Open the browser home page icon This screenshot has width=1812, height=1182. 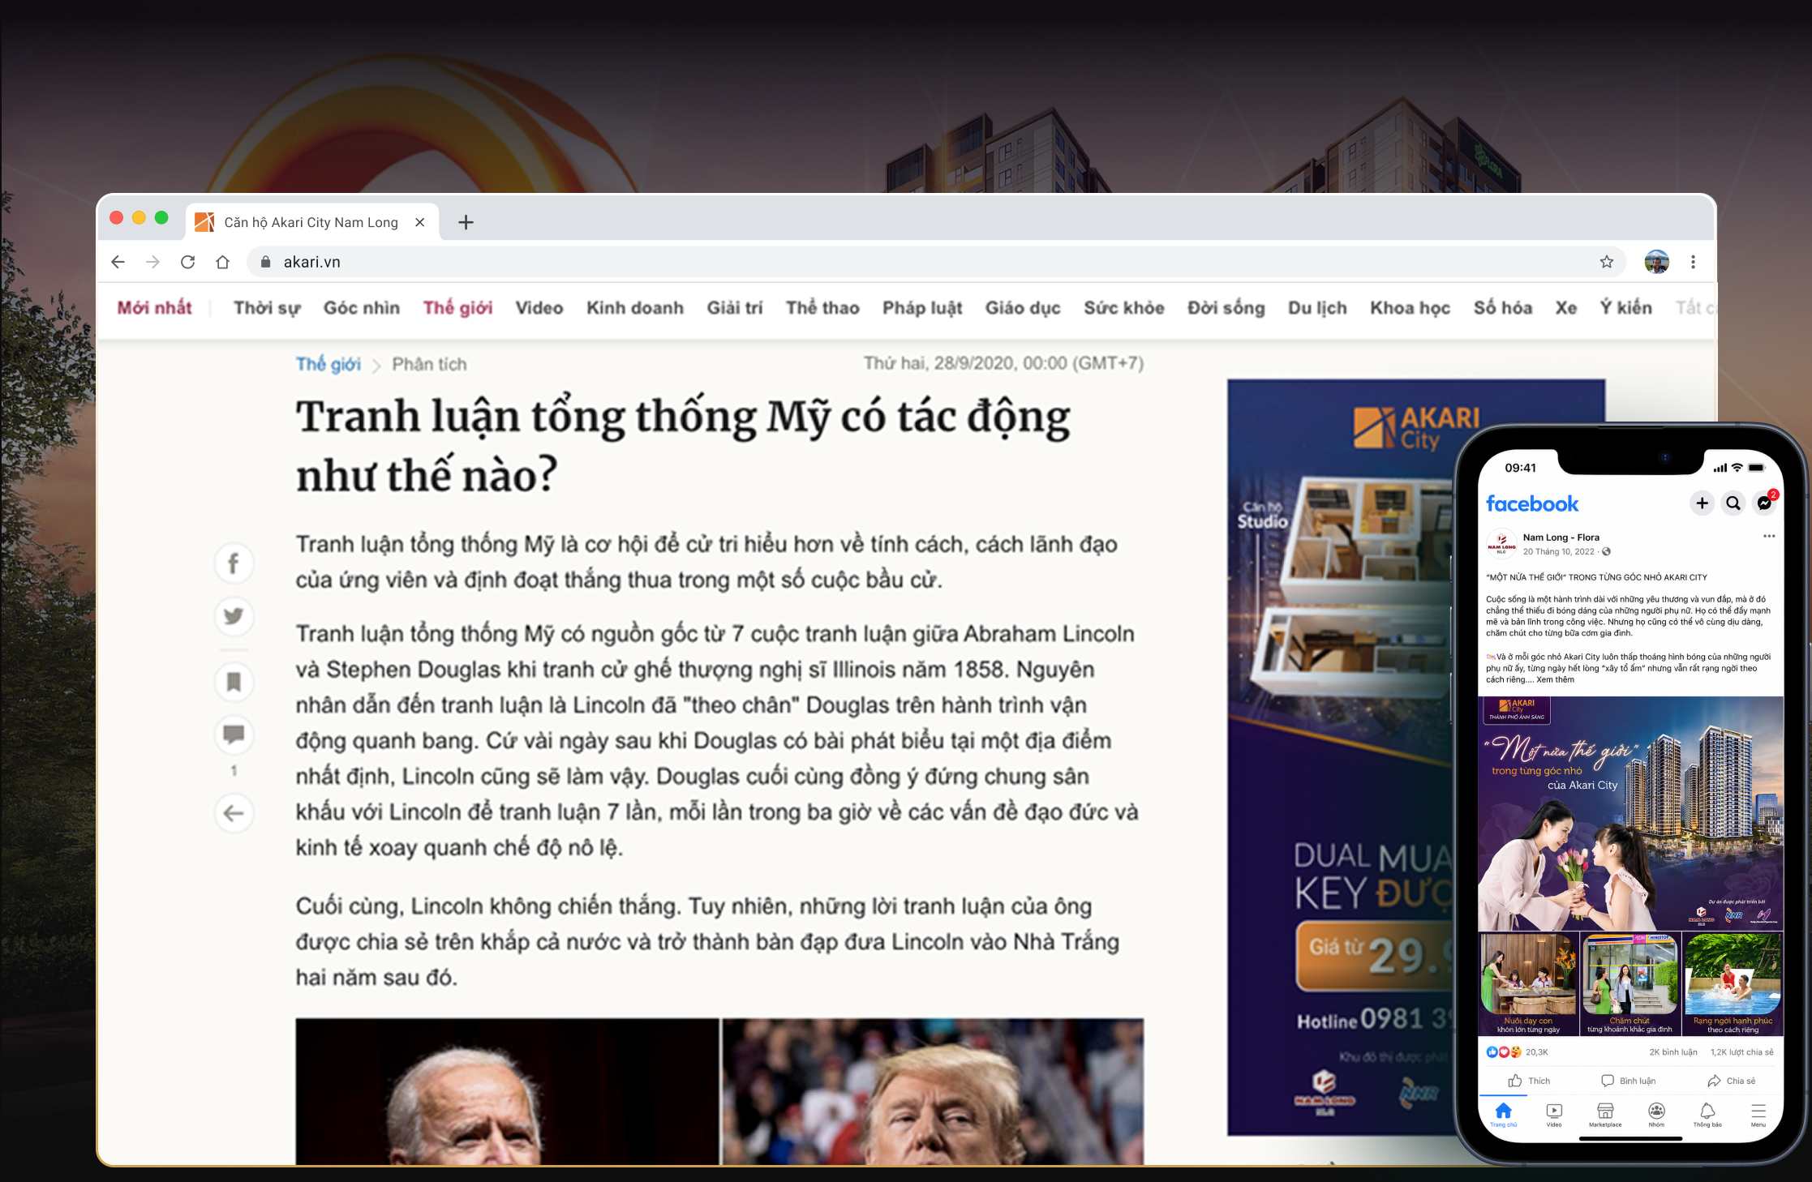[x=222, y=262]
